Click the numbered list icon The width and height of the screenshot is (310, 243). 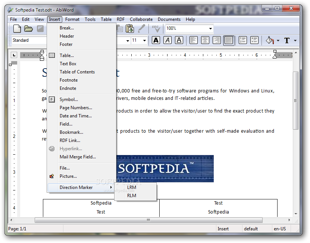(242, 40)
